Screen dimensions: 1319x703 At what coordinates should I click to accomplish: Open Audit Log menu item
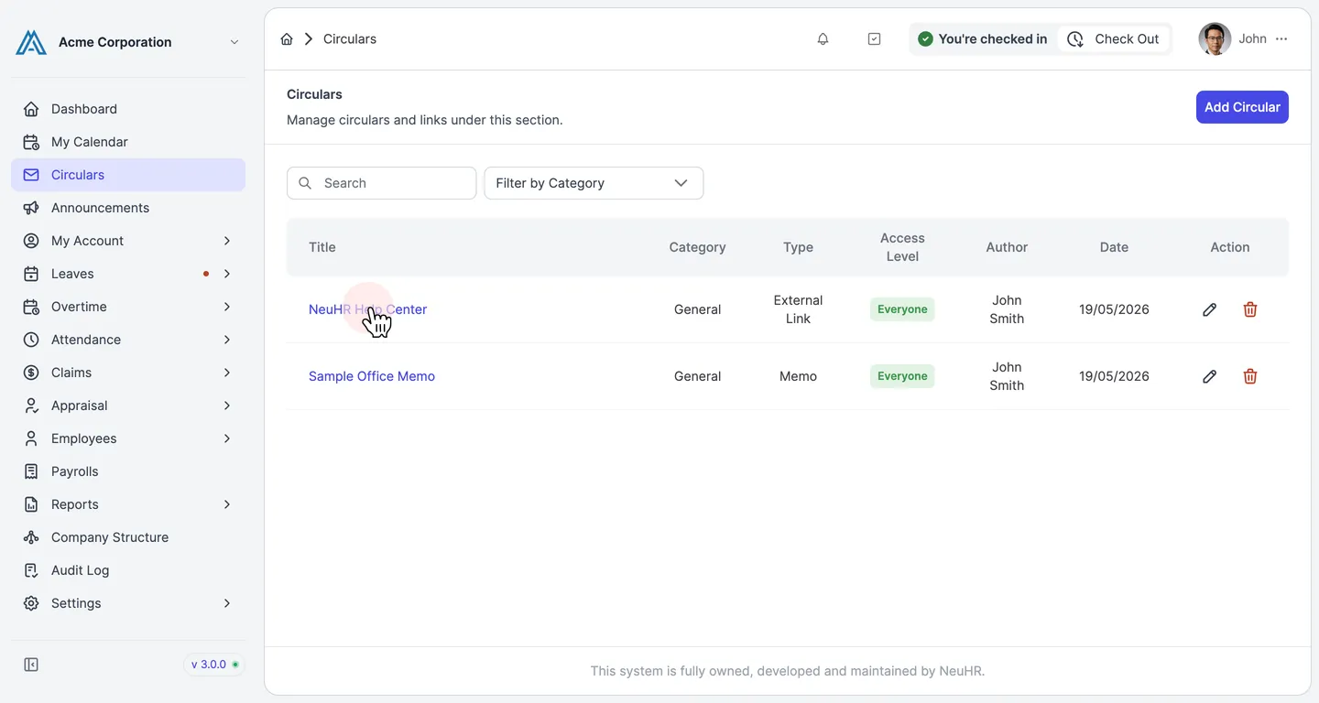coord(128,570)
